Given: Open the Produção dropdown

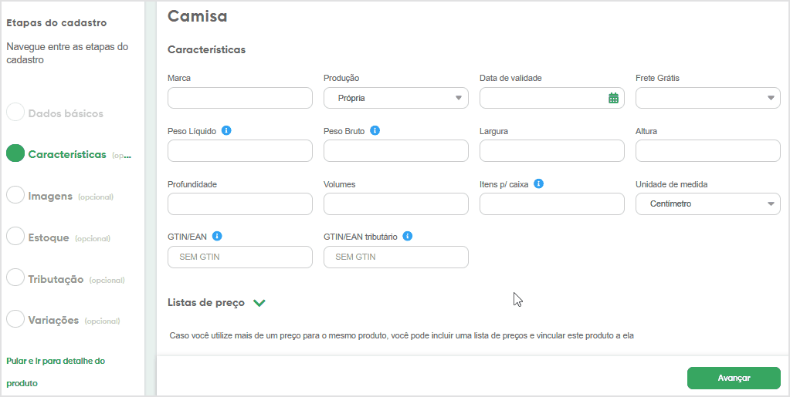Looking at the screenshot, I should [396, 98].
